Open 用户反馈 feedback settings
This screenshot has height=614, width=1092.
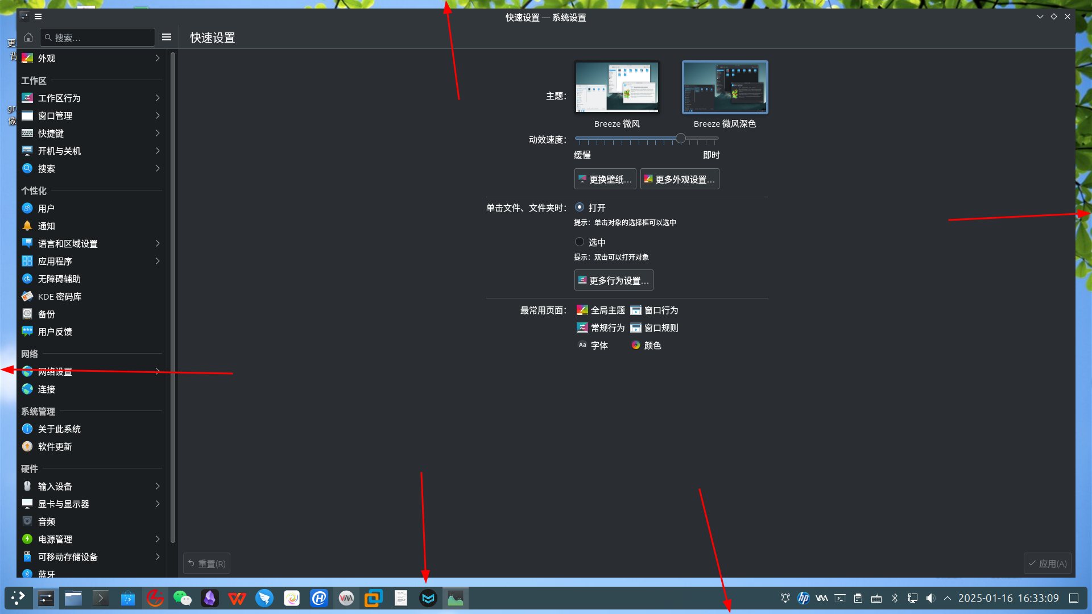tap(92, 332)
